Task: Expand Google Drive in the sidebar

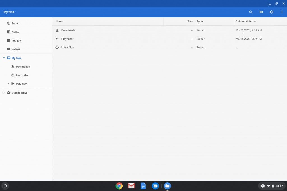Action: point(4,92)
